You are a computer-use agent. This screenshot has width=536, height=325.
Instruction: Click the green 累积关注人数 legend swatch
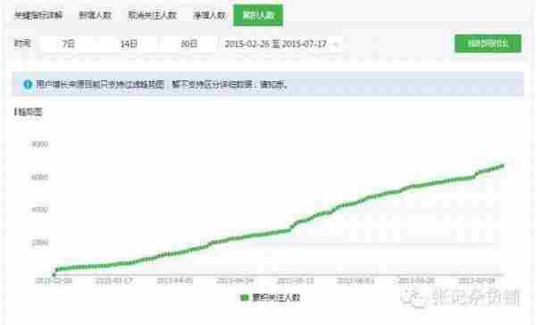click(244, 297)
